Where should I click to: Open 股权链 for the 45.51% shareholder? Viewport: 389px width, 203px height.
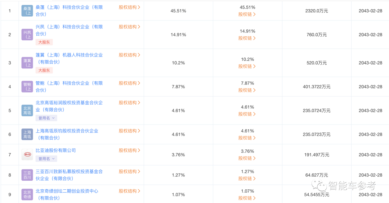pos(247,14)
